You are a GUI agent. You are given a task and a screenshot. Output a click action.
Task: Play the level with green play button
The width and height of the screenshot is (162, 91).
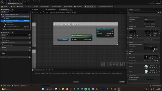[86, 7]
